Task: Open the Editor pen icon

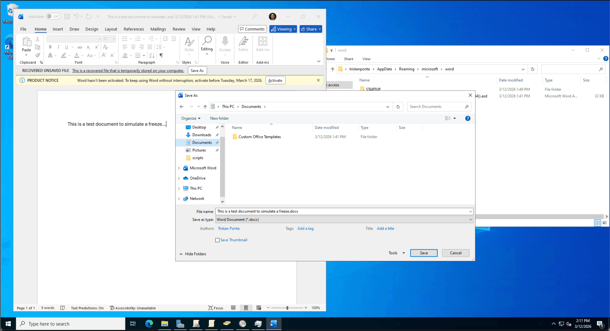Action: point(244,41)
